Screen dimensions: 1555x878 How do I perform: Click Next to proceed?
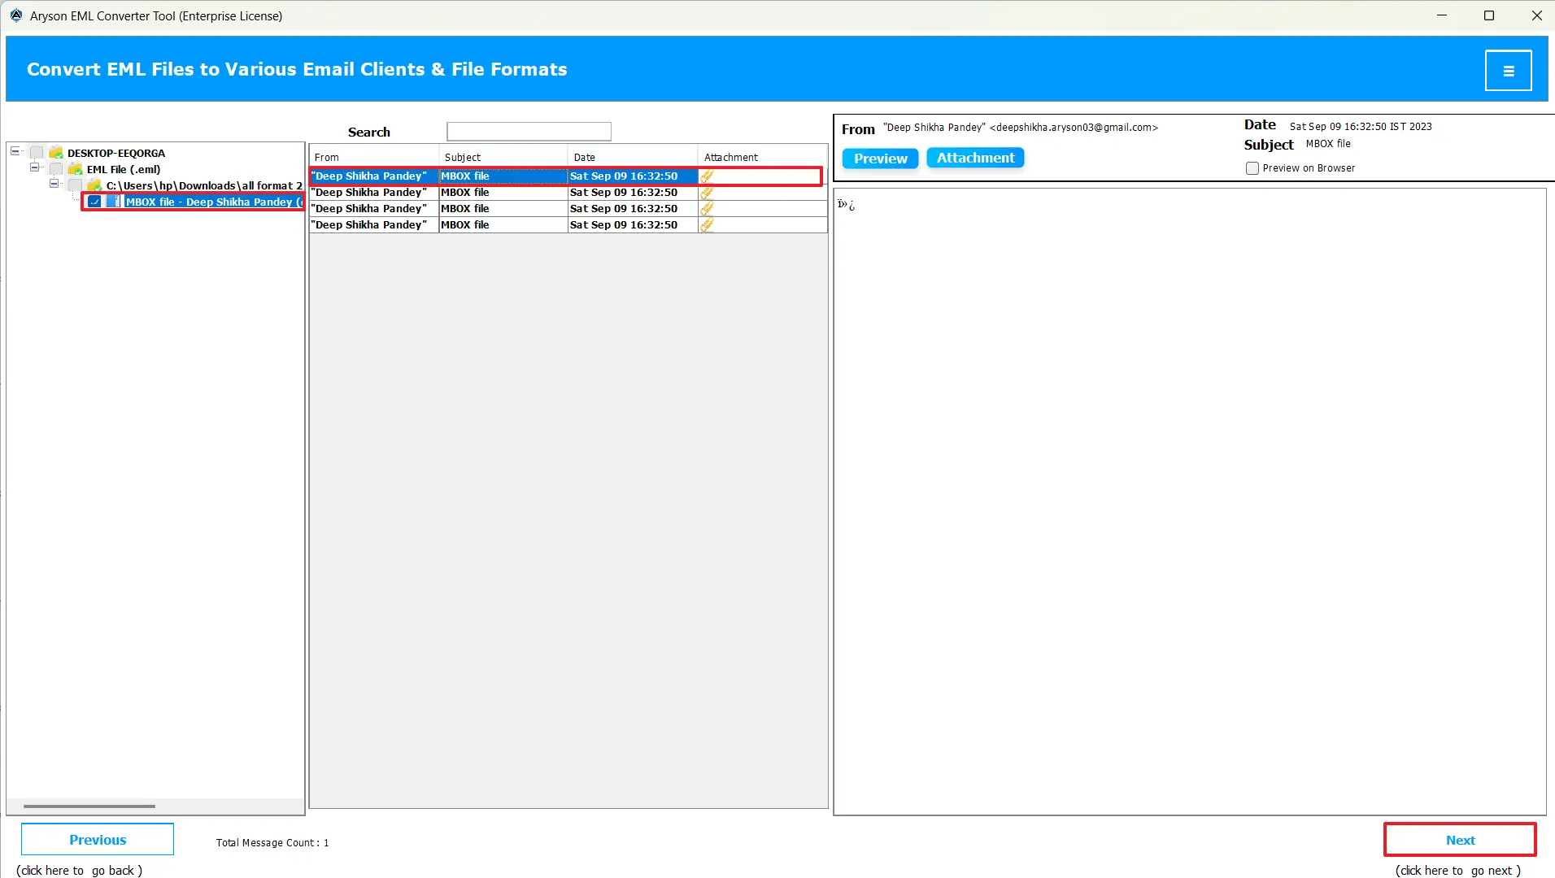point(1458,840)
